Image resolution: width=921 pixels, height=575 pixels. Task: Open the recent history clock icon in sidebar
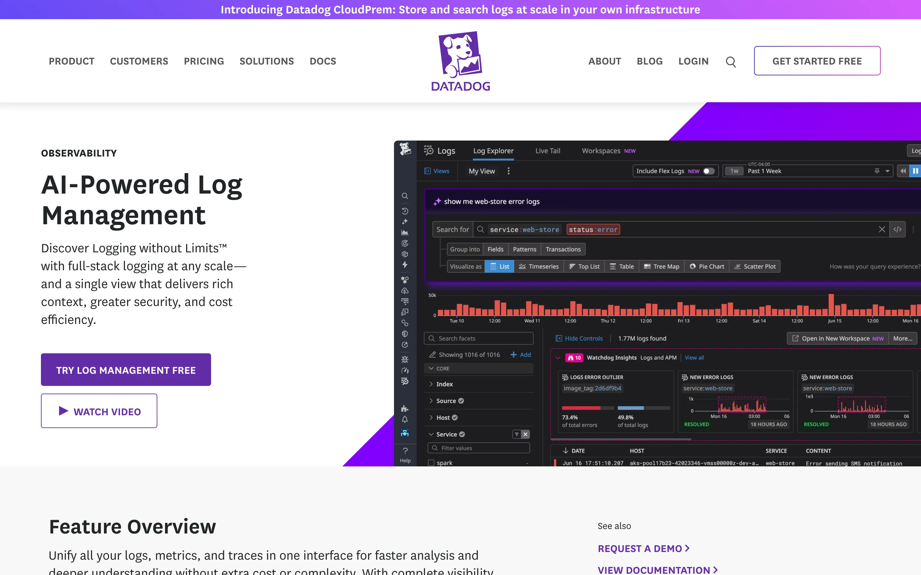(x=405, y=211)
